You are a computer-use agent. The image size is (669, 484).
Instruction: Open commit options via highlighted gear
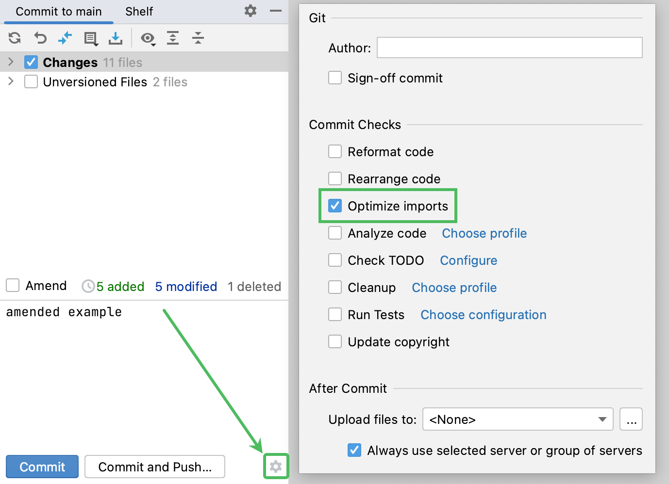[x=276, y=467]
